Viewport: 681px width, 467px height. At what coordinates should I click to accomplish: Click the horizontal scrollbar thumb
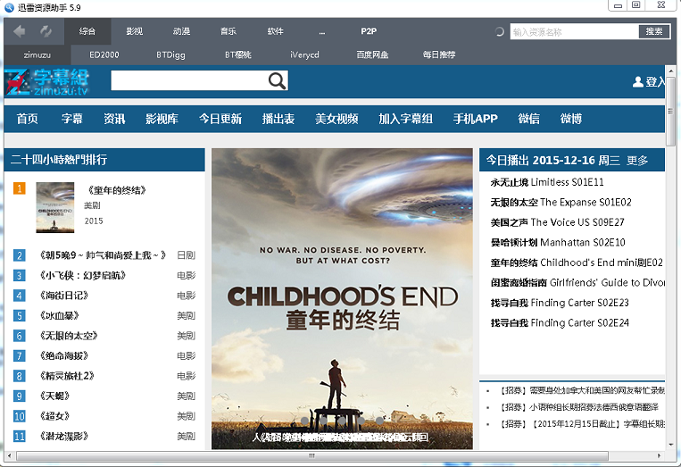click(x=311, y=455)
